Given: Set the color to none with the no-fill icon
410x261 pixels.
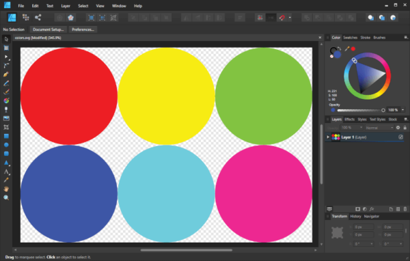Looking at the screenshot, I should point(331,56).
